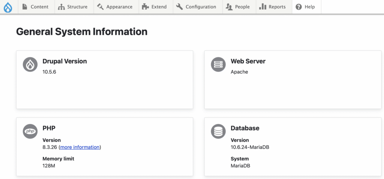This screenshot has width=384, height=179.
Task: Follow the PHP more information link
Action: coord(80,147)
